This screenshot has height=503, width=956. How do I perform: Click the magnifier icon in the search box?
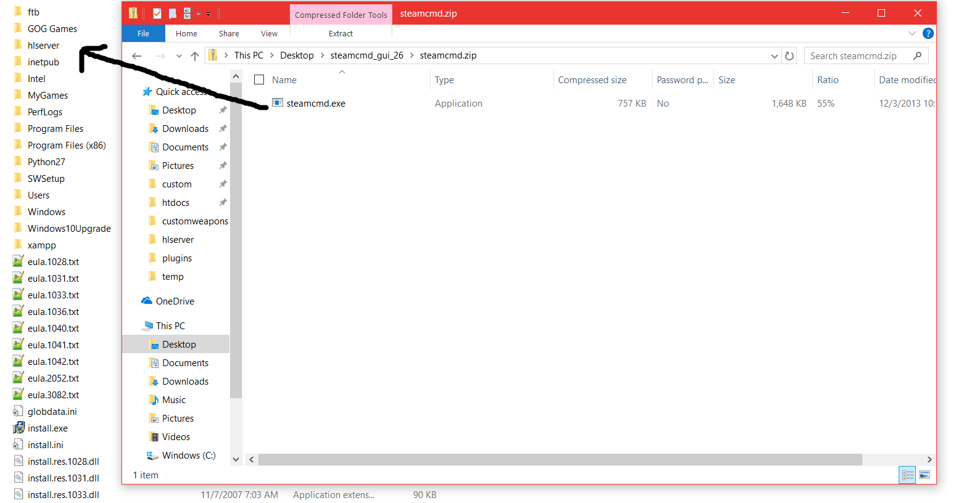pyautogui.click(x=918, y=55)
